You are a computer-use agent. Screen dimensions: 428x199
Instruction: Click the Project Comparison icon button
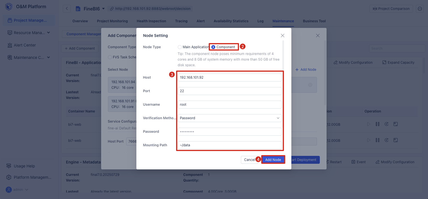click(x=391, y=8)
